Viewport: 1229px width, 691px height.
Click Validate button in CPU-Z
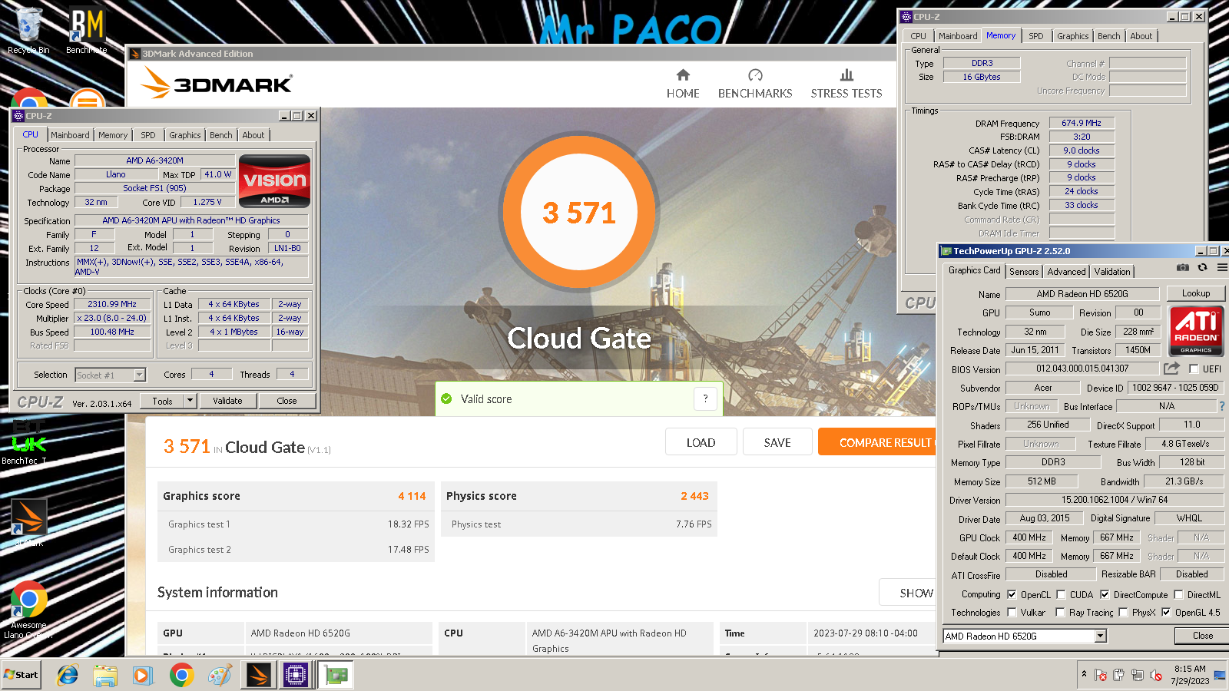coord(227,401)
